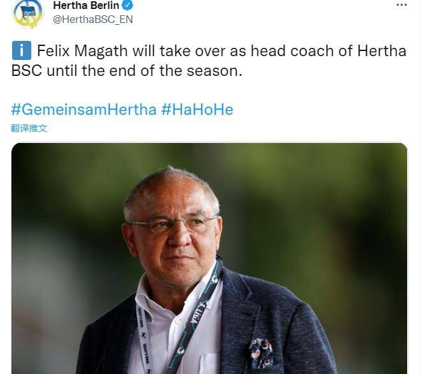Open the #HaHoHe hashtag
Screen dimensions: 425x374
197,110
